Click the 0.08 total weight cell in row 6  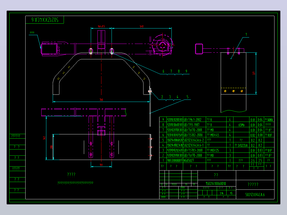[260, 135]
